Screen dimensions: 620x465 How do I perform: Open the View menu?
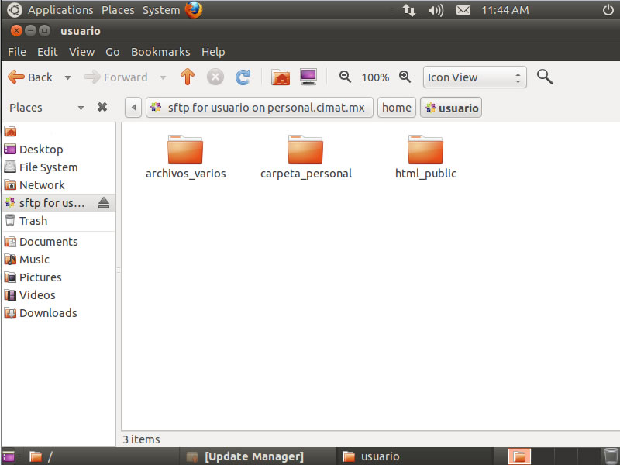tap(82, 52)
